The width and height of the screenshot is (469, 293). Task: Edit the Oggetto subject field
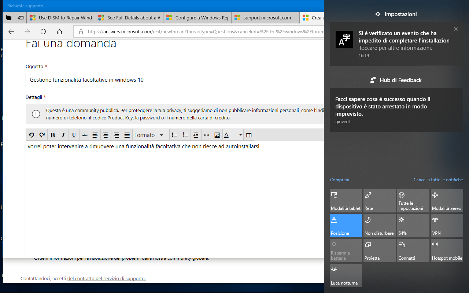point(175,79)
